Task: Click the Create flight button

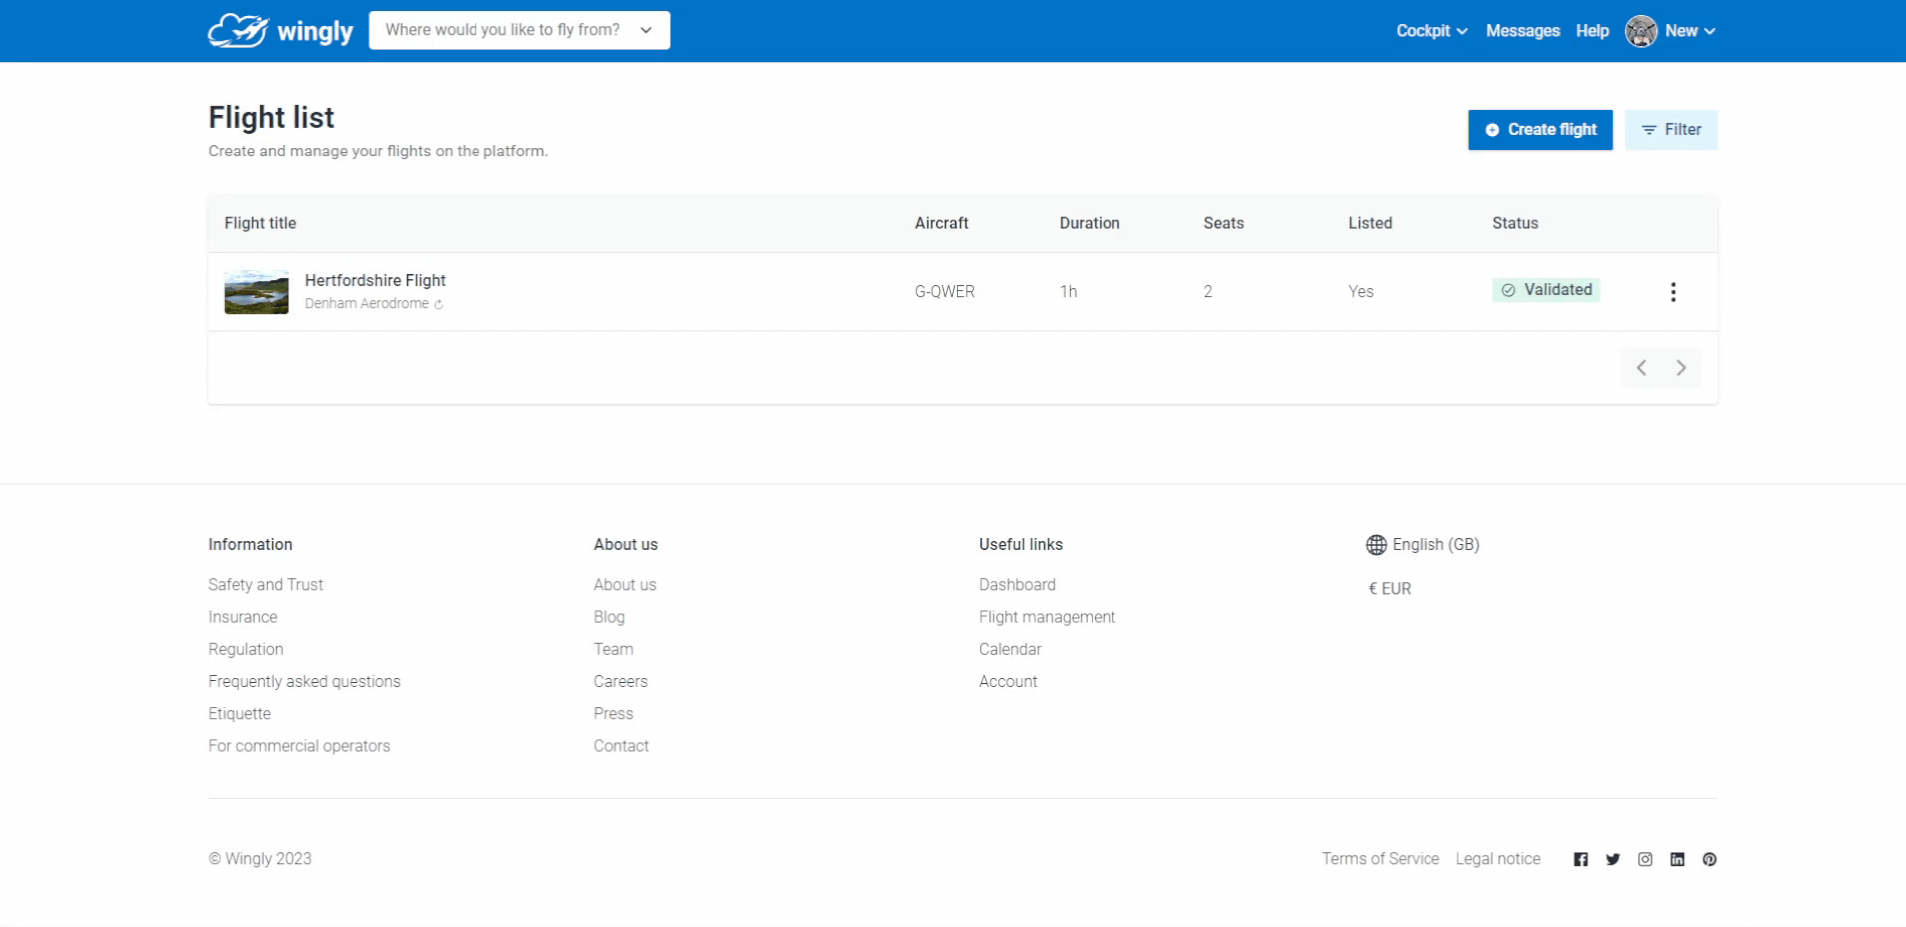Action: tap(1540, 130)
